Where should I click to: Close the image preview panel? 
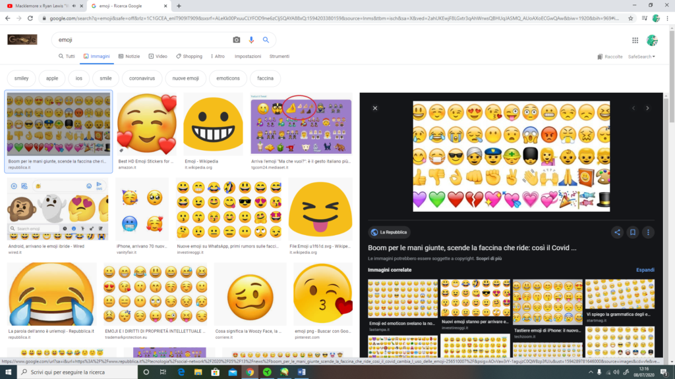coord(375,109)
